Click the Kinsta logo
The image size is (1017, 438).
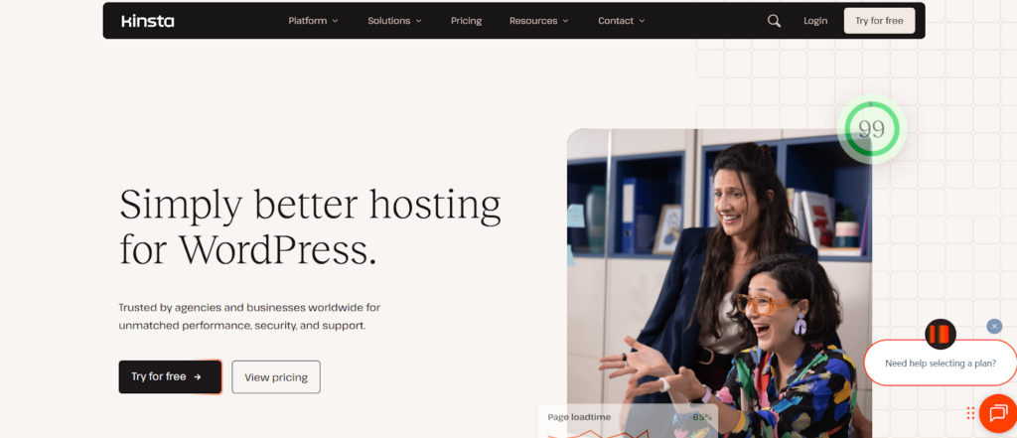pyautogui.click(x=148, y=21)
